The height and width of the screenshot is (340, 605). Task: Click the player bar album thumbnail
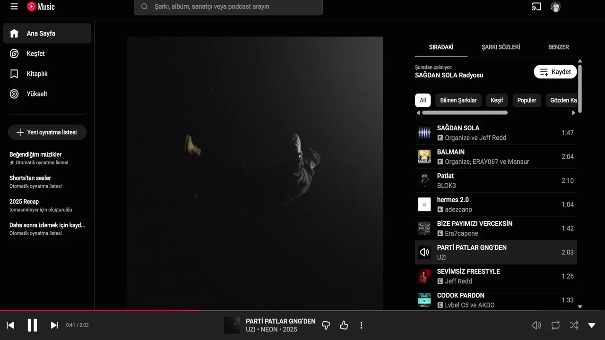(x=232, y=325)
